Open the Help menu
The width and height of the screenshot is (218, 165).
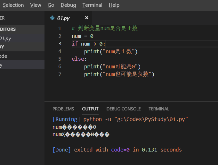point(114,5)
